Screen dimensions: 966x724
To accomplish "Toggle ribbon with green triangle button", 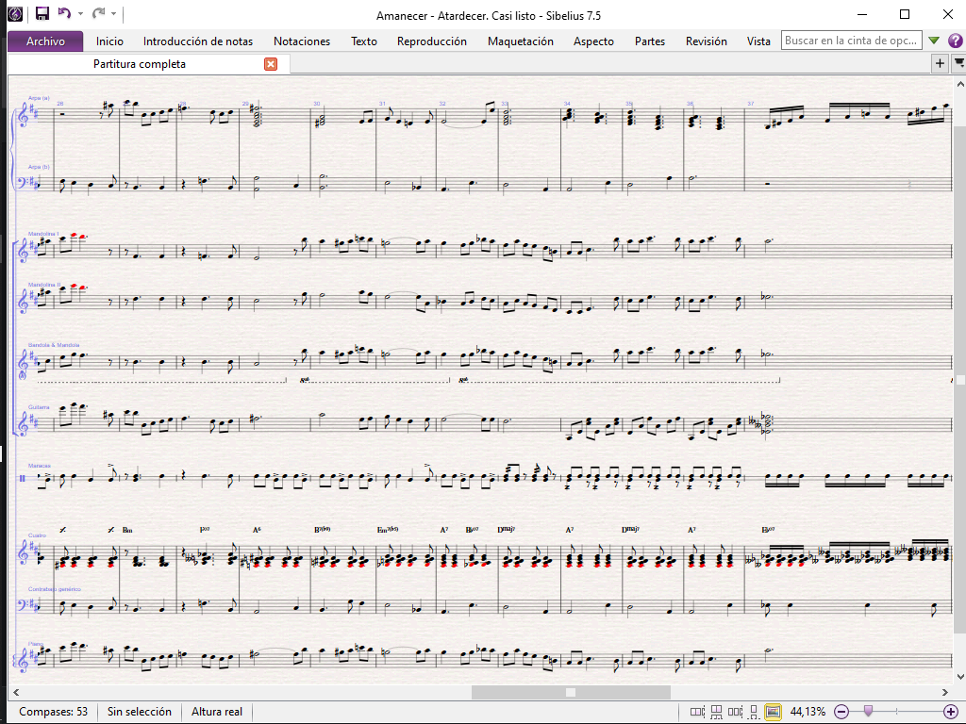I will point(934,41).
